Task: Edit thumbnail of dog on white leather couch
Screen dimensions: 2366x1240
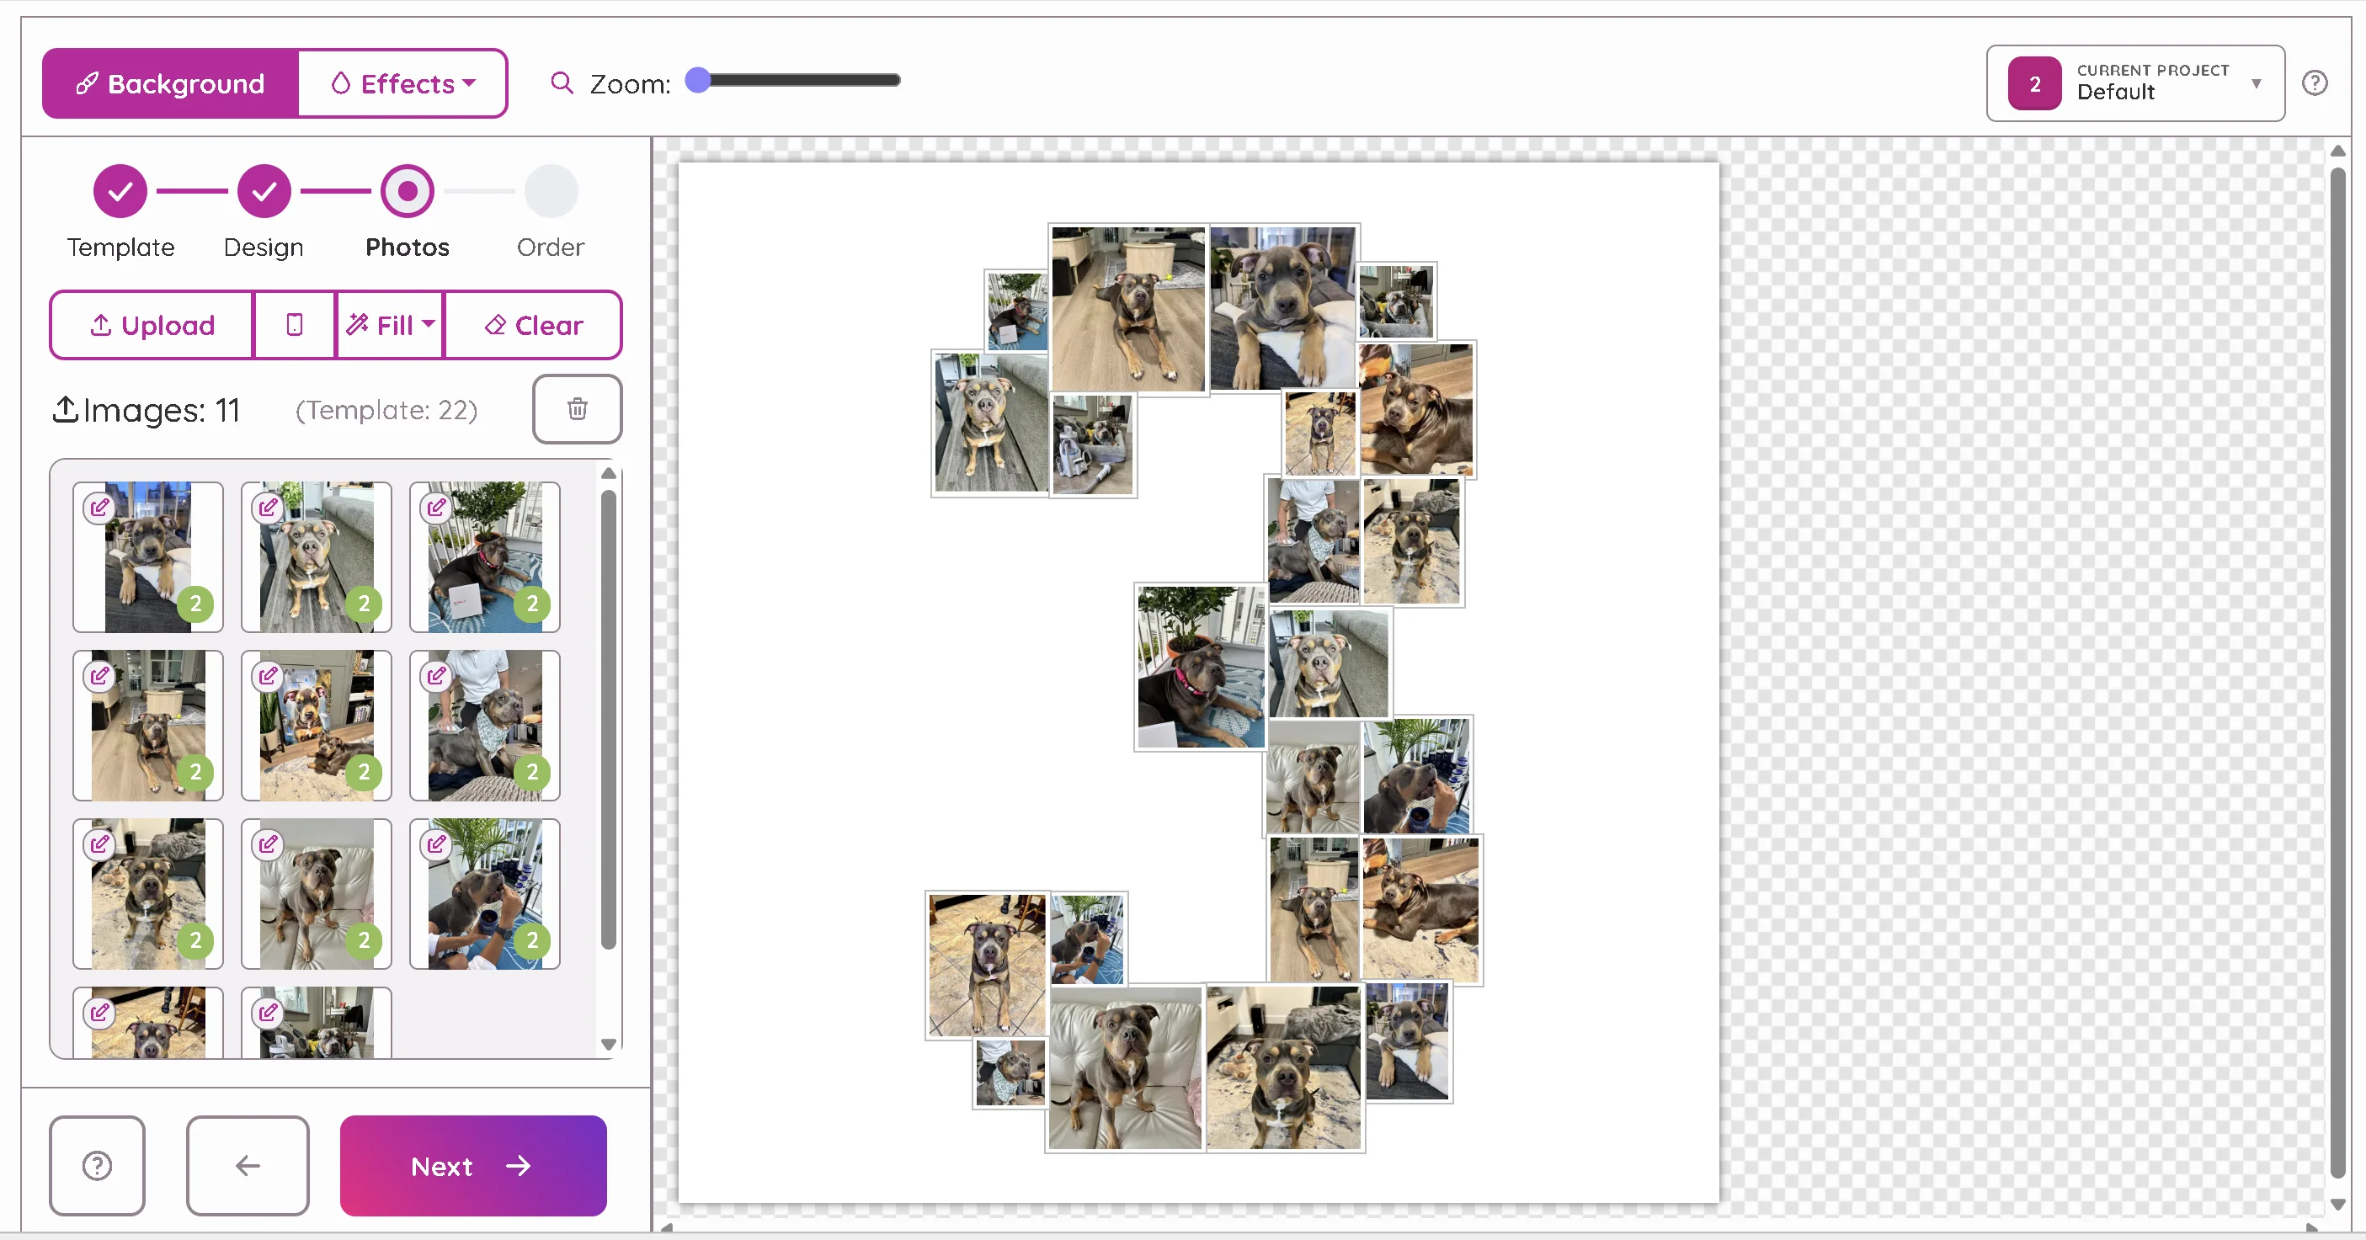Action: (267, 844)
